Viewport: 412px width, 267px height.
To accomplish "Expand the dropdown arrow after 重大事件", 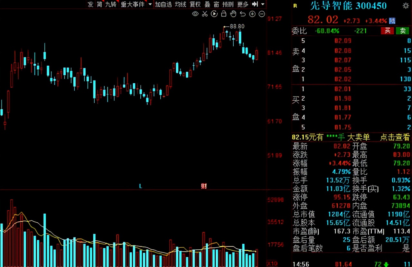I will [x=150, y=4].
